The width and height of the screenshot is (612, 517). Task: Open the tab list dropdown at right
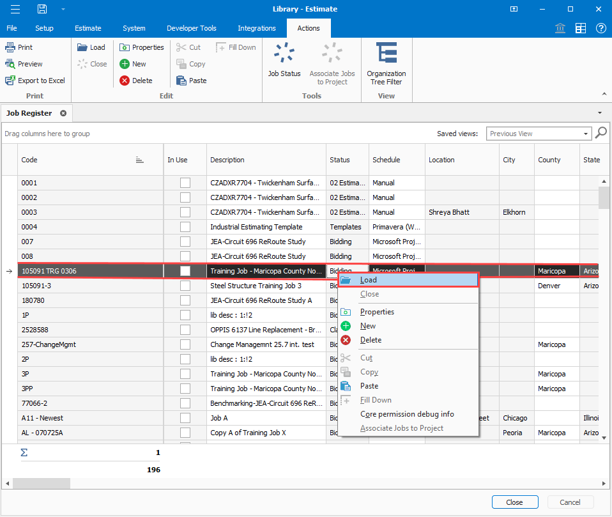point(599,113)
